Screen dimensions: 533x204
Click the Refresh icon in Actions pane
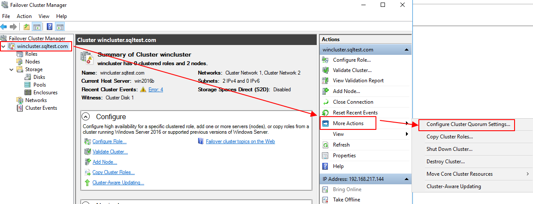tap(325, 145)
